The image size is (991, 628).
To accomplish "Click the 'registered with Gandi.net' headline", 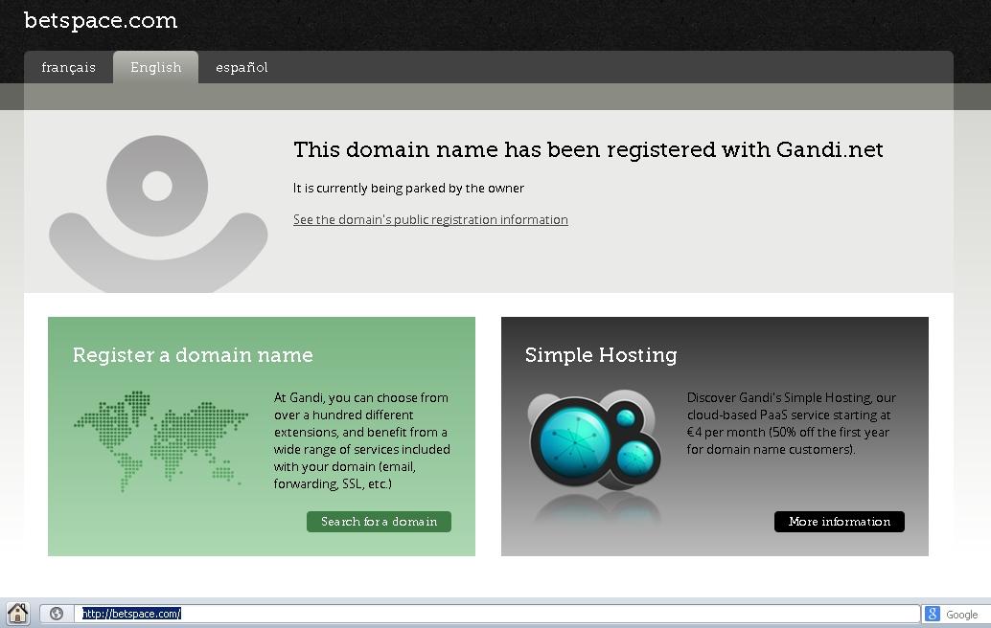I will (588, 150).
